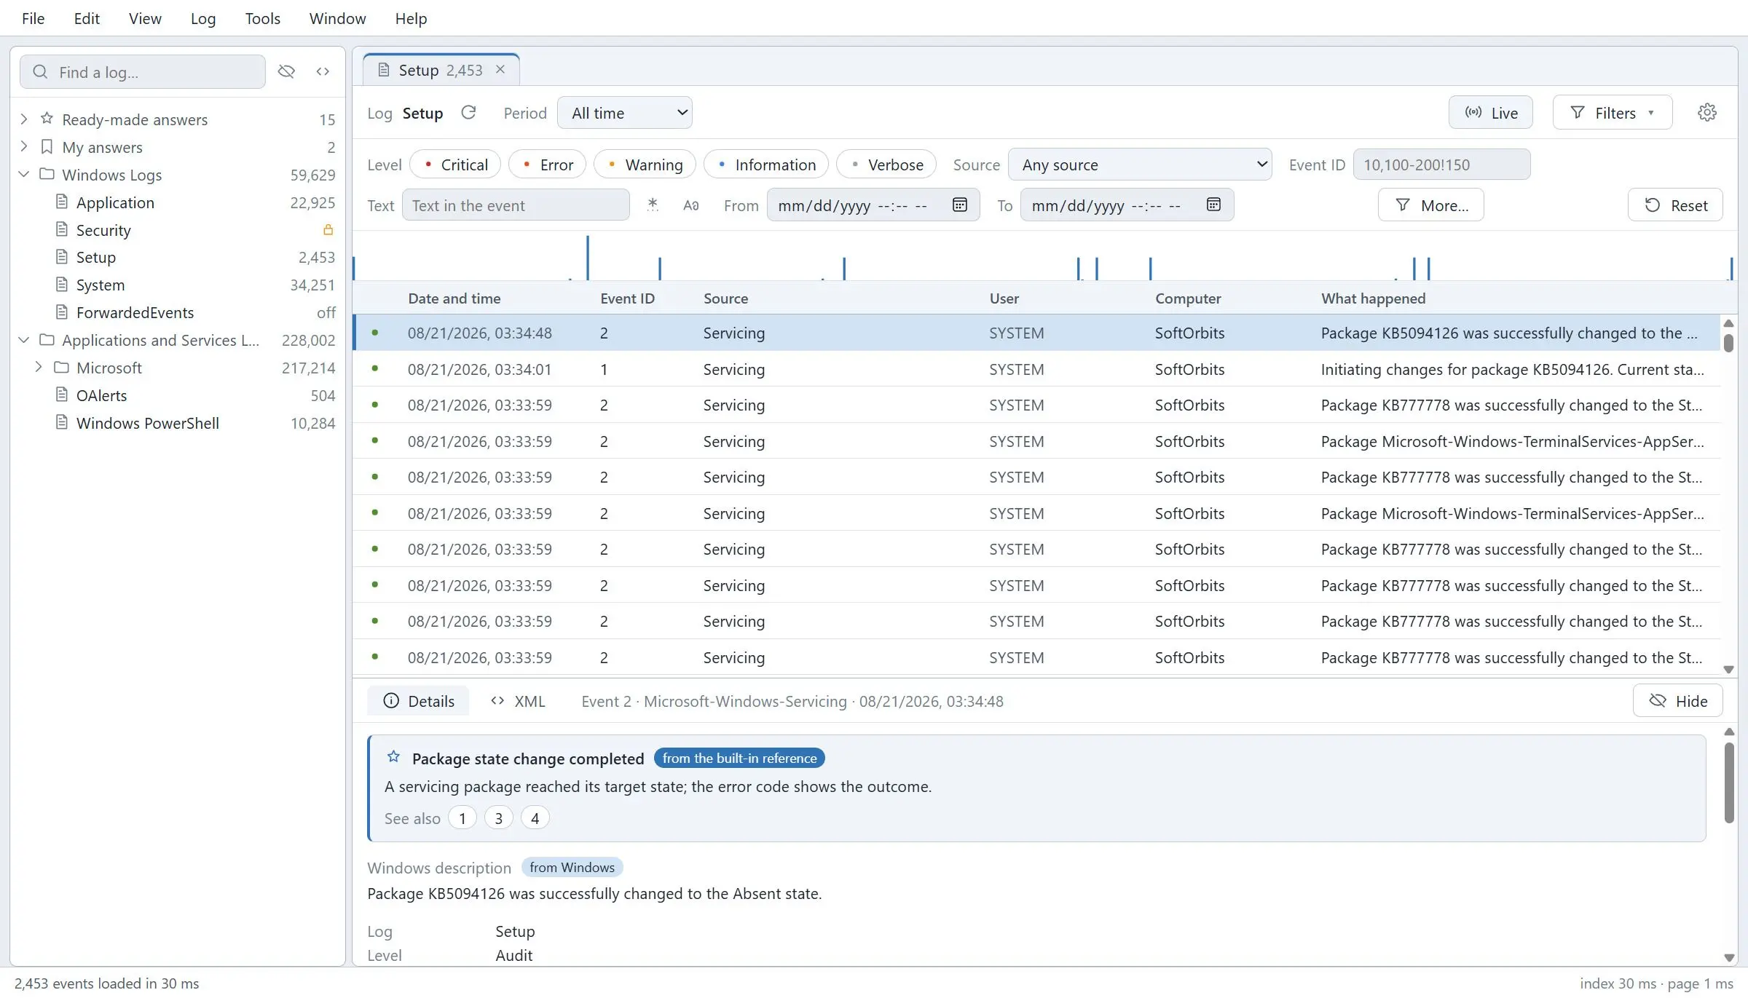Enable Live monitoring mode
The height and width of the screenshot is (998, 1748).
click(x=1491, y=113)
